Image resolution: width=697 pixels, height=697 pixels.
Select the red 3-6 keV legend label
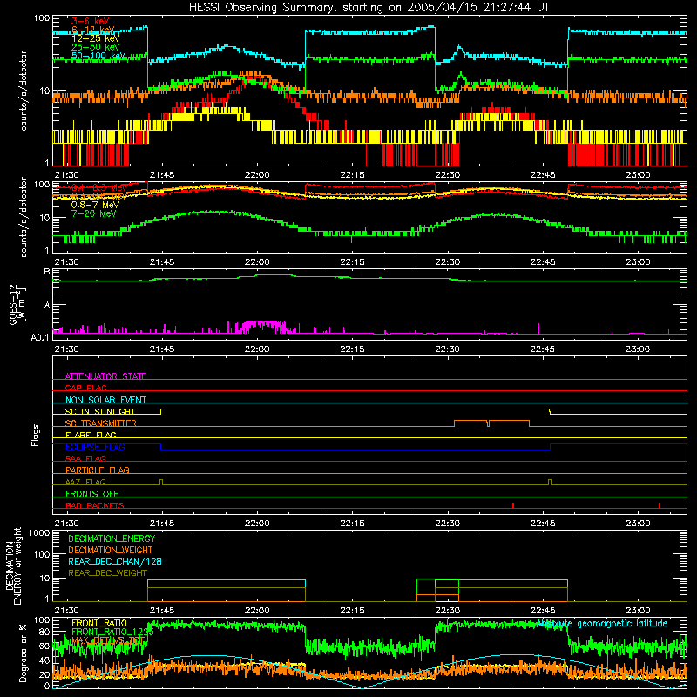click(x=91, y=21)
